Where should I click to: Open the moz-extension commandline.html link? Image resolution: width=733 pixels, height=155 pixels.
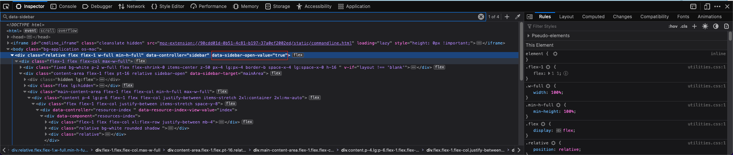[x=255, y=43]
